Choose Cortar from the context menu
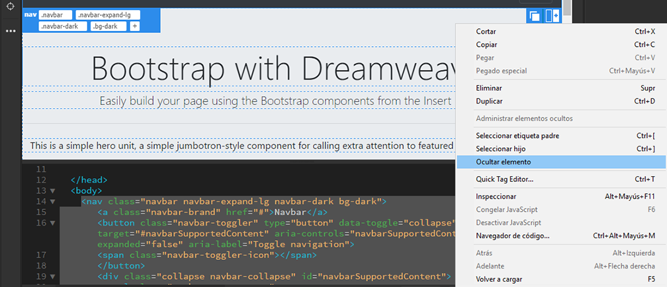The image size is (667, 287). (x=486, y=32)
